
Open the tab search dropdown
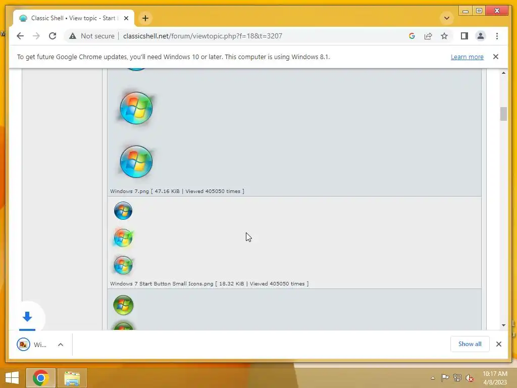pos(447,18)
